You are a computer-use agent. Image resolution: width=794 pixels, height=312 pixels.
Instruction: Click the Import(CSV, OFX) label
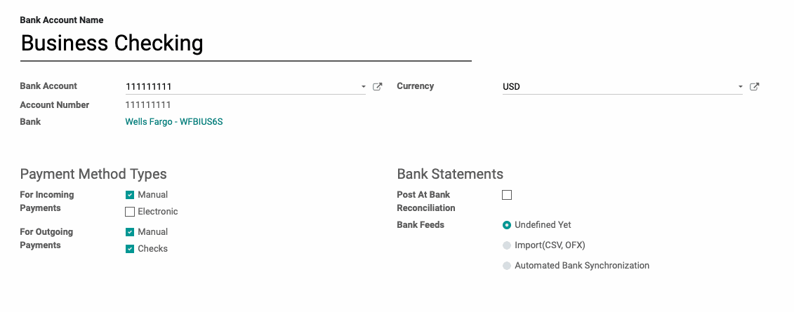(550, 245)
